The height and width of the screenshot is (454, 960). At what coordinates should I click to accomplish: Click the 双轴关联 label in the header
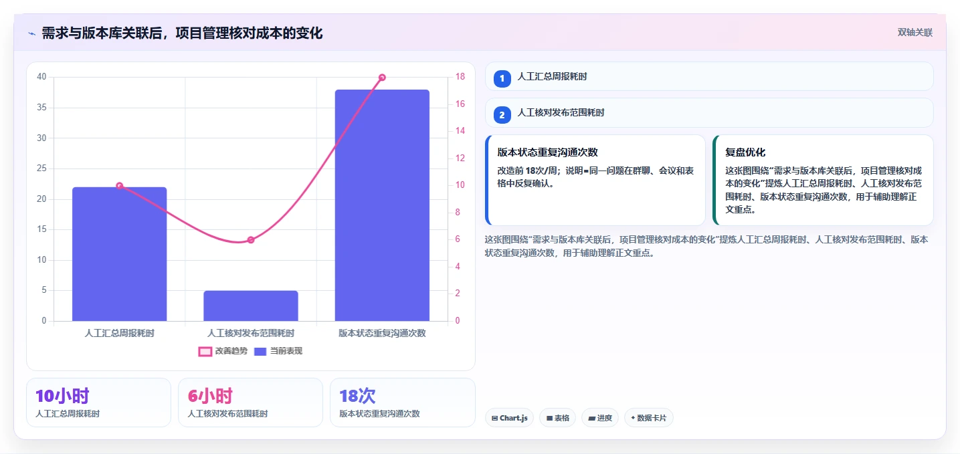pos(915,32)
